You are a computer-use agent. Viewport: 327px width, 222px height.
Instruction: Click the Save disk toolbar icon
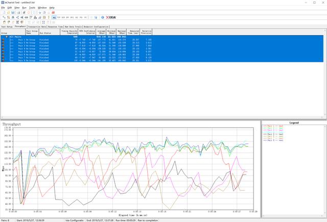point(12,12)
